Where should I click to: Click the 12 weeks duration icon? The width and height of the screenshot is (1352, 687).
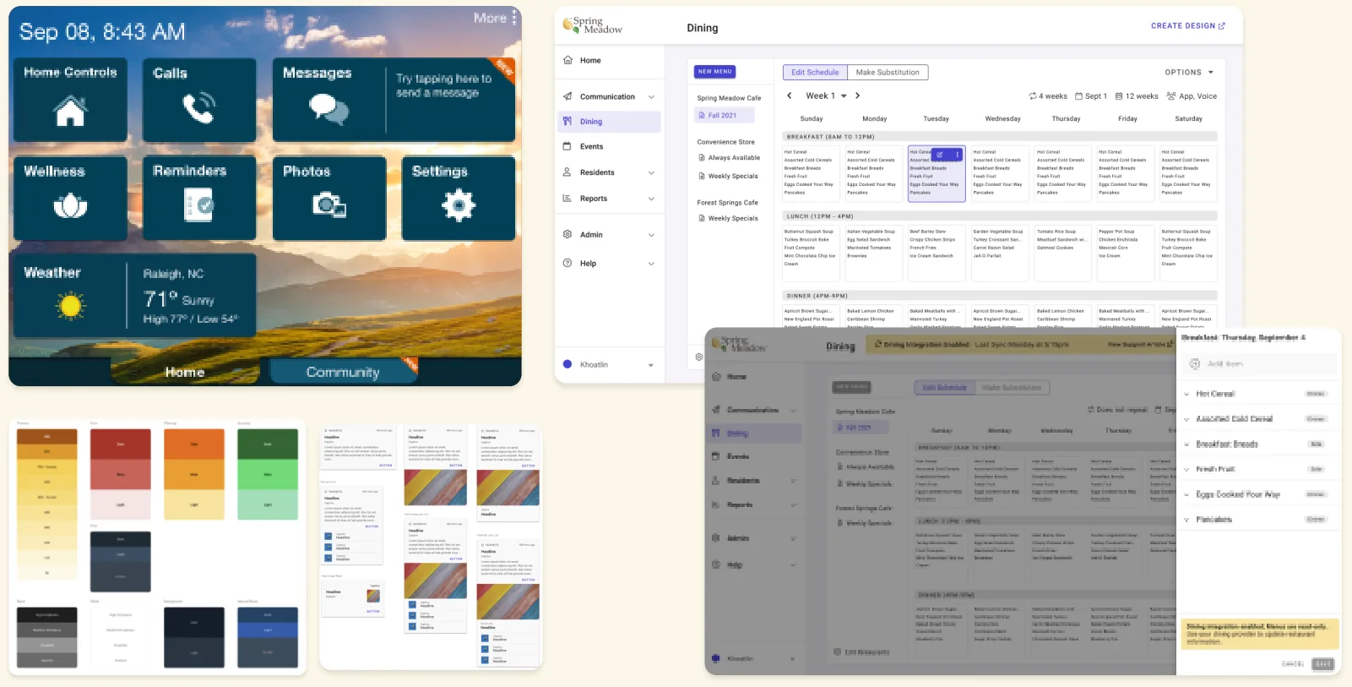[1119, 96]
